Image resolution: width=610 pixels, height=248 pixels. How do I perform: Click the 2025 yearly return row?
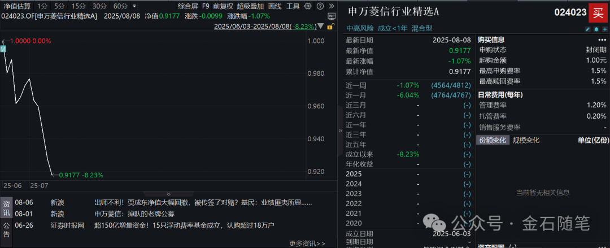click(408, 174)
